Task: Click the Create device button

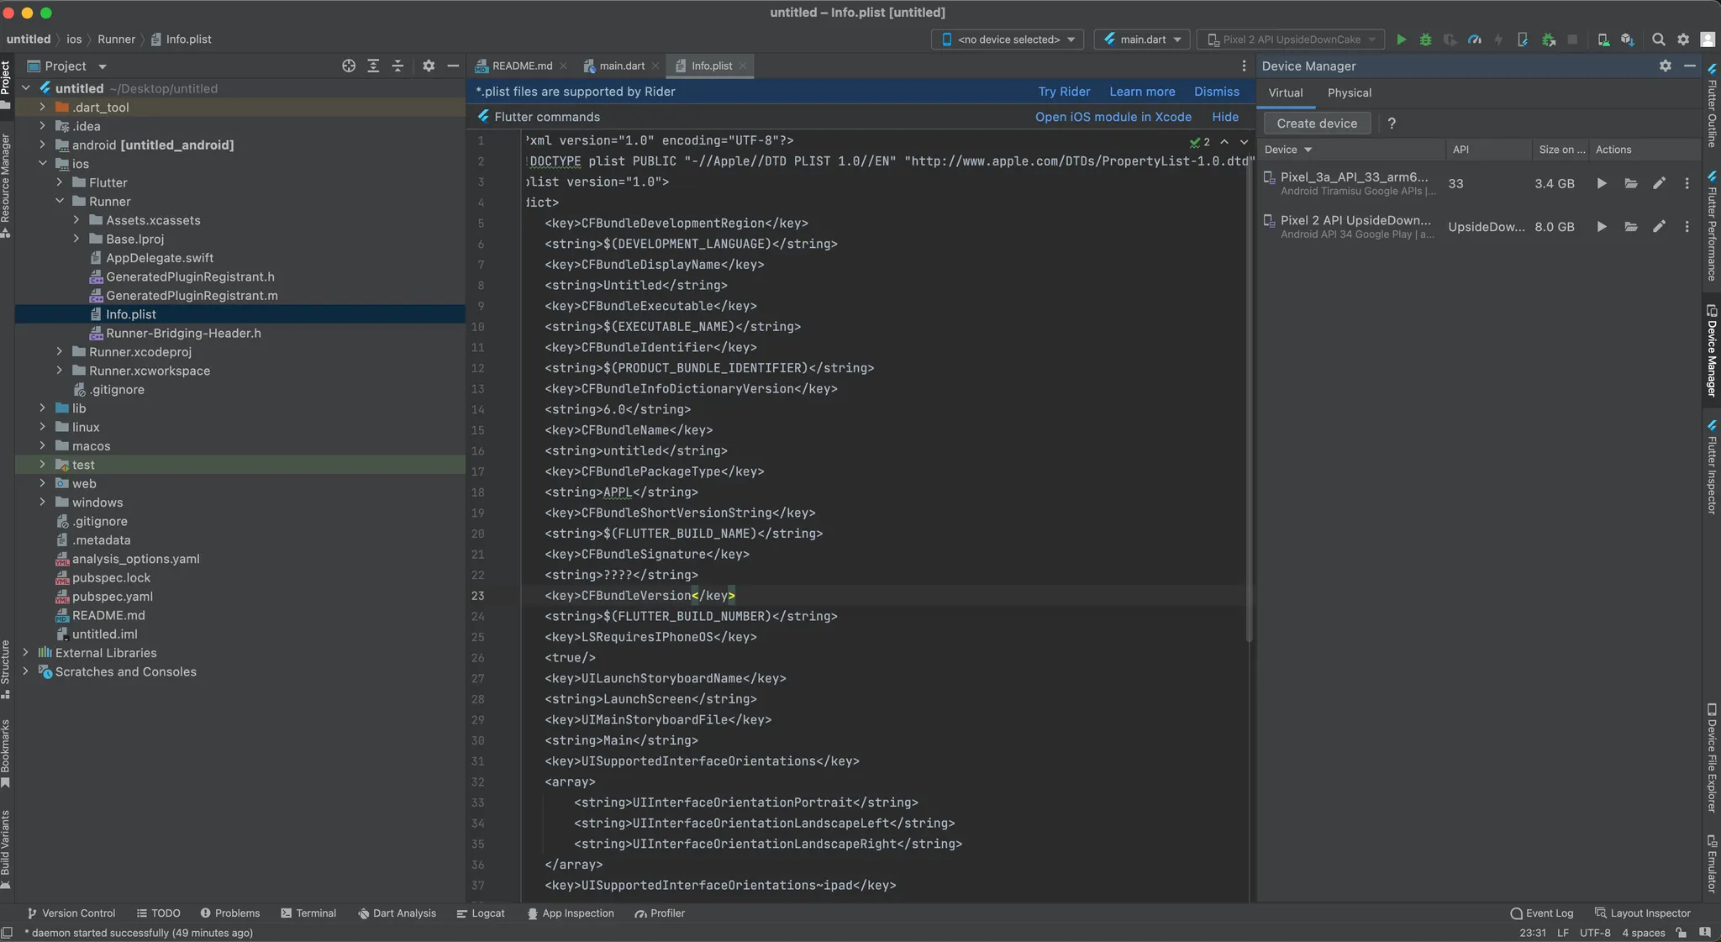Action: tap(1316, 124)
